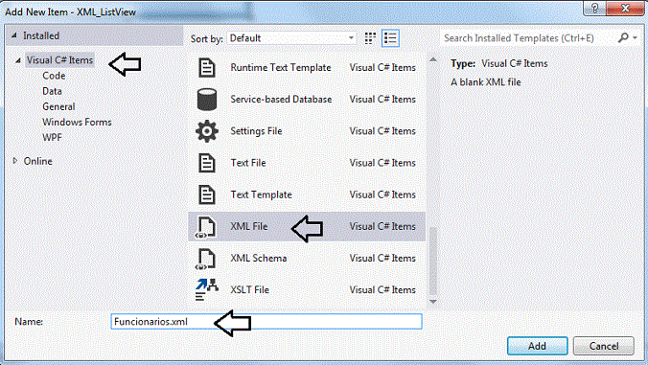Viewport: 648px width, 365px height.
Task: Select the Settings File gear icon
Action: tap(207, 131)
